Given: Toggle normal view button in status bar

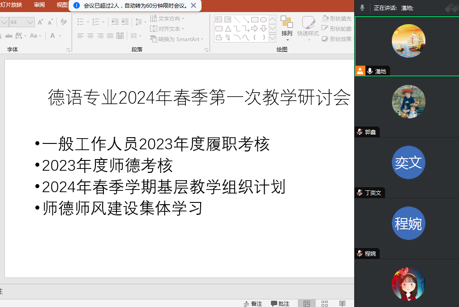Looking at the screenshot, I should [x=307, y=303].
